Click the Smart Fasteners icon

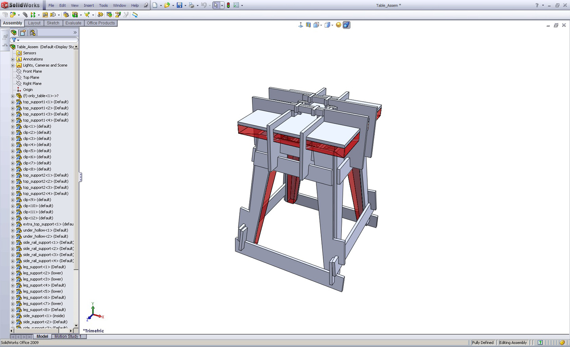(45, 15)
